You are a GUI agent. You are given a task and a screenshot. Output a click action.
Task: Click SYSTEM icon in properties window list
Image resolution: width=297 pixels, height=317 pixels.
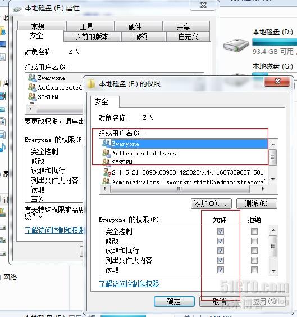click(x=33, y=97)
